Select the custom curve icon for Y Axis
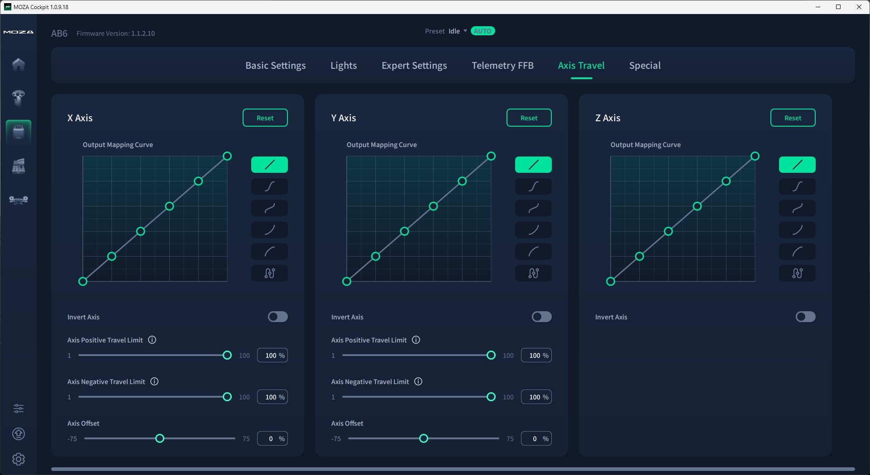Viewport: 870px width, 475px height. coord(533,273)
